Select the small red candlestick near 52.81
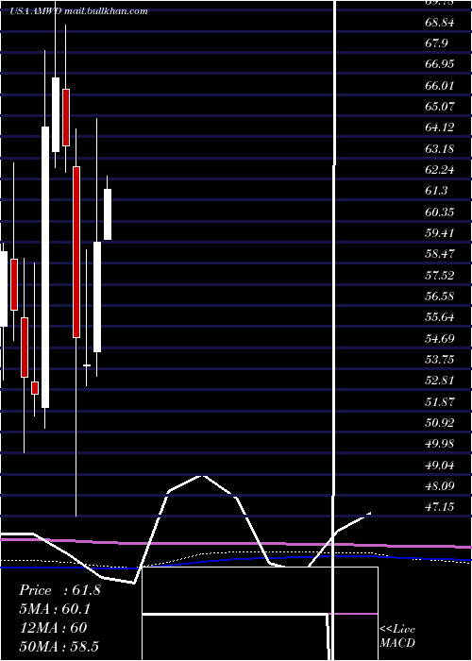Screen dimensions: 472x661 coord(35,388)
